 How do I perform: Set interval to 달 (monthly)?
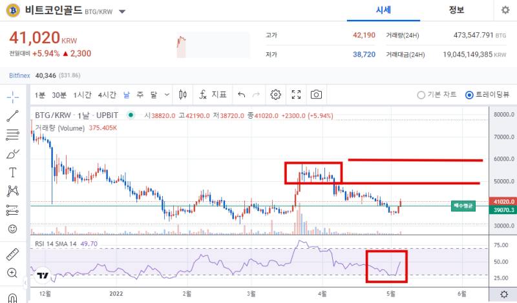point(154,95)
